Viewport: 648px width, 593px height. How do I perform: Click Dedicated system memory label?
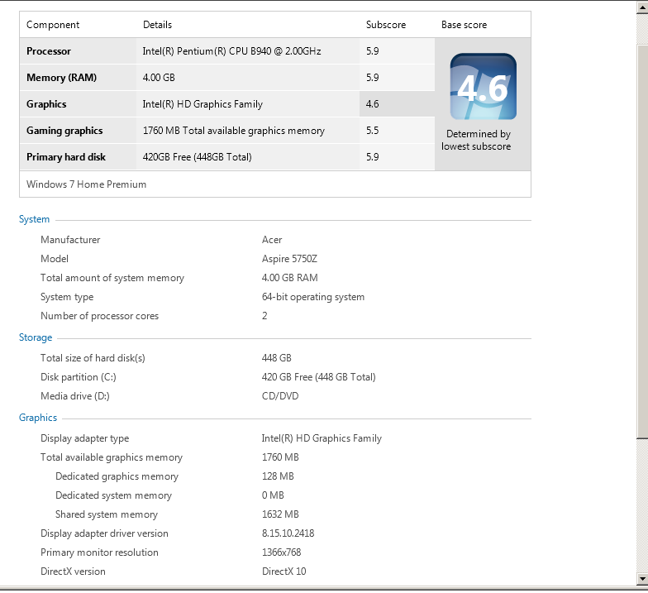[114, 495]
